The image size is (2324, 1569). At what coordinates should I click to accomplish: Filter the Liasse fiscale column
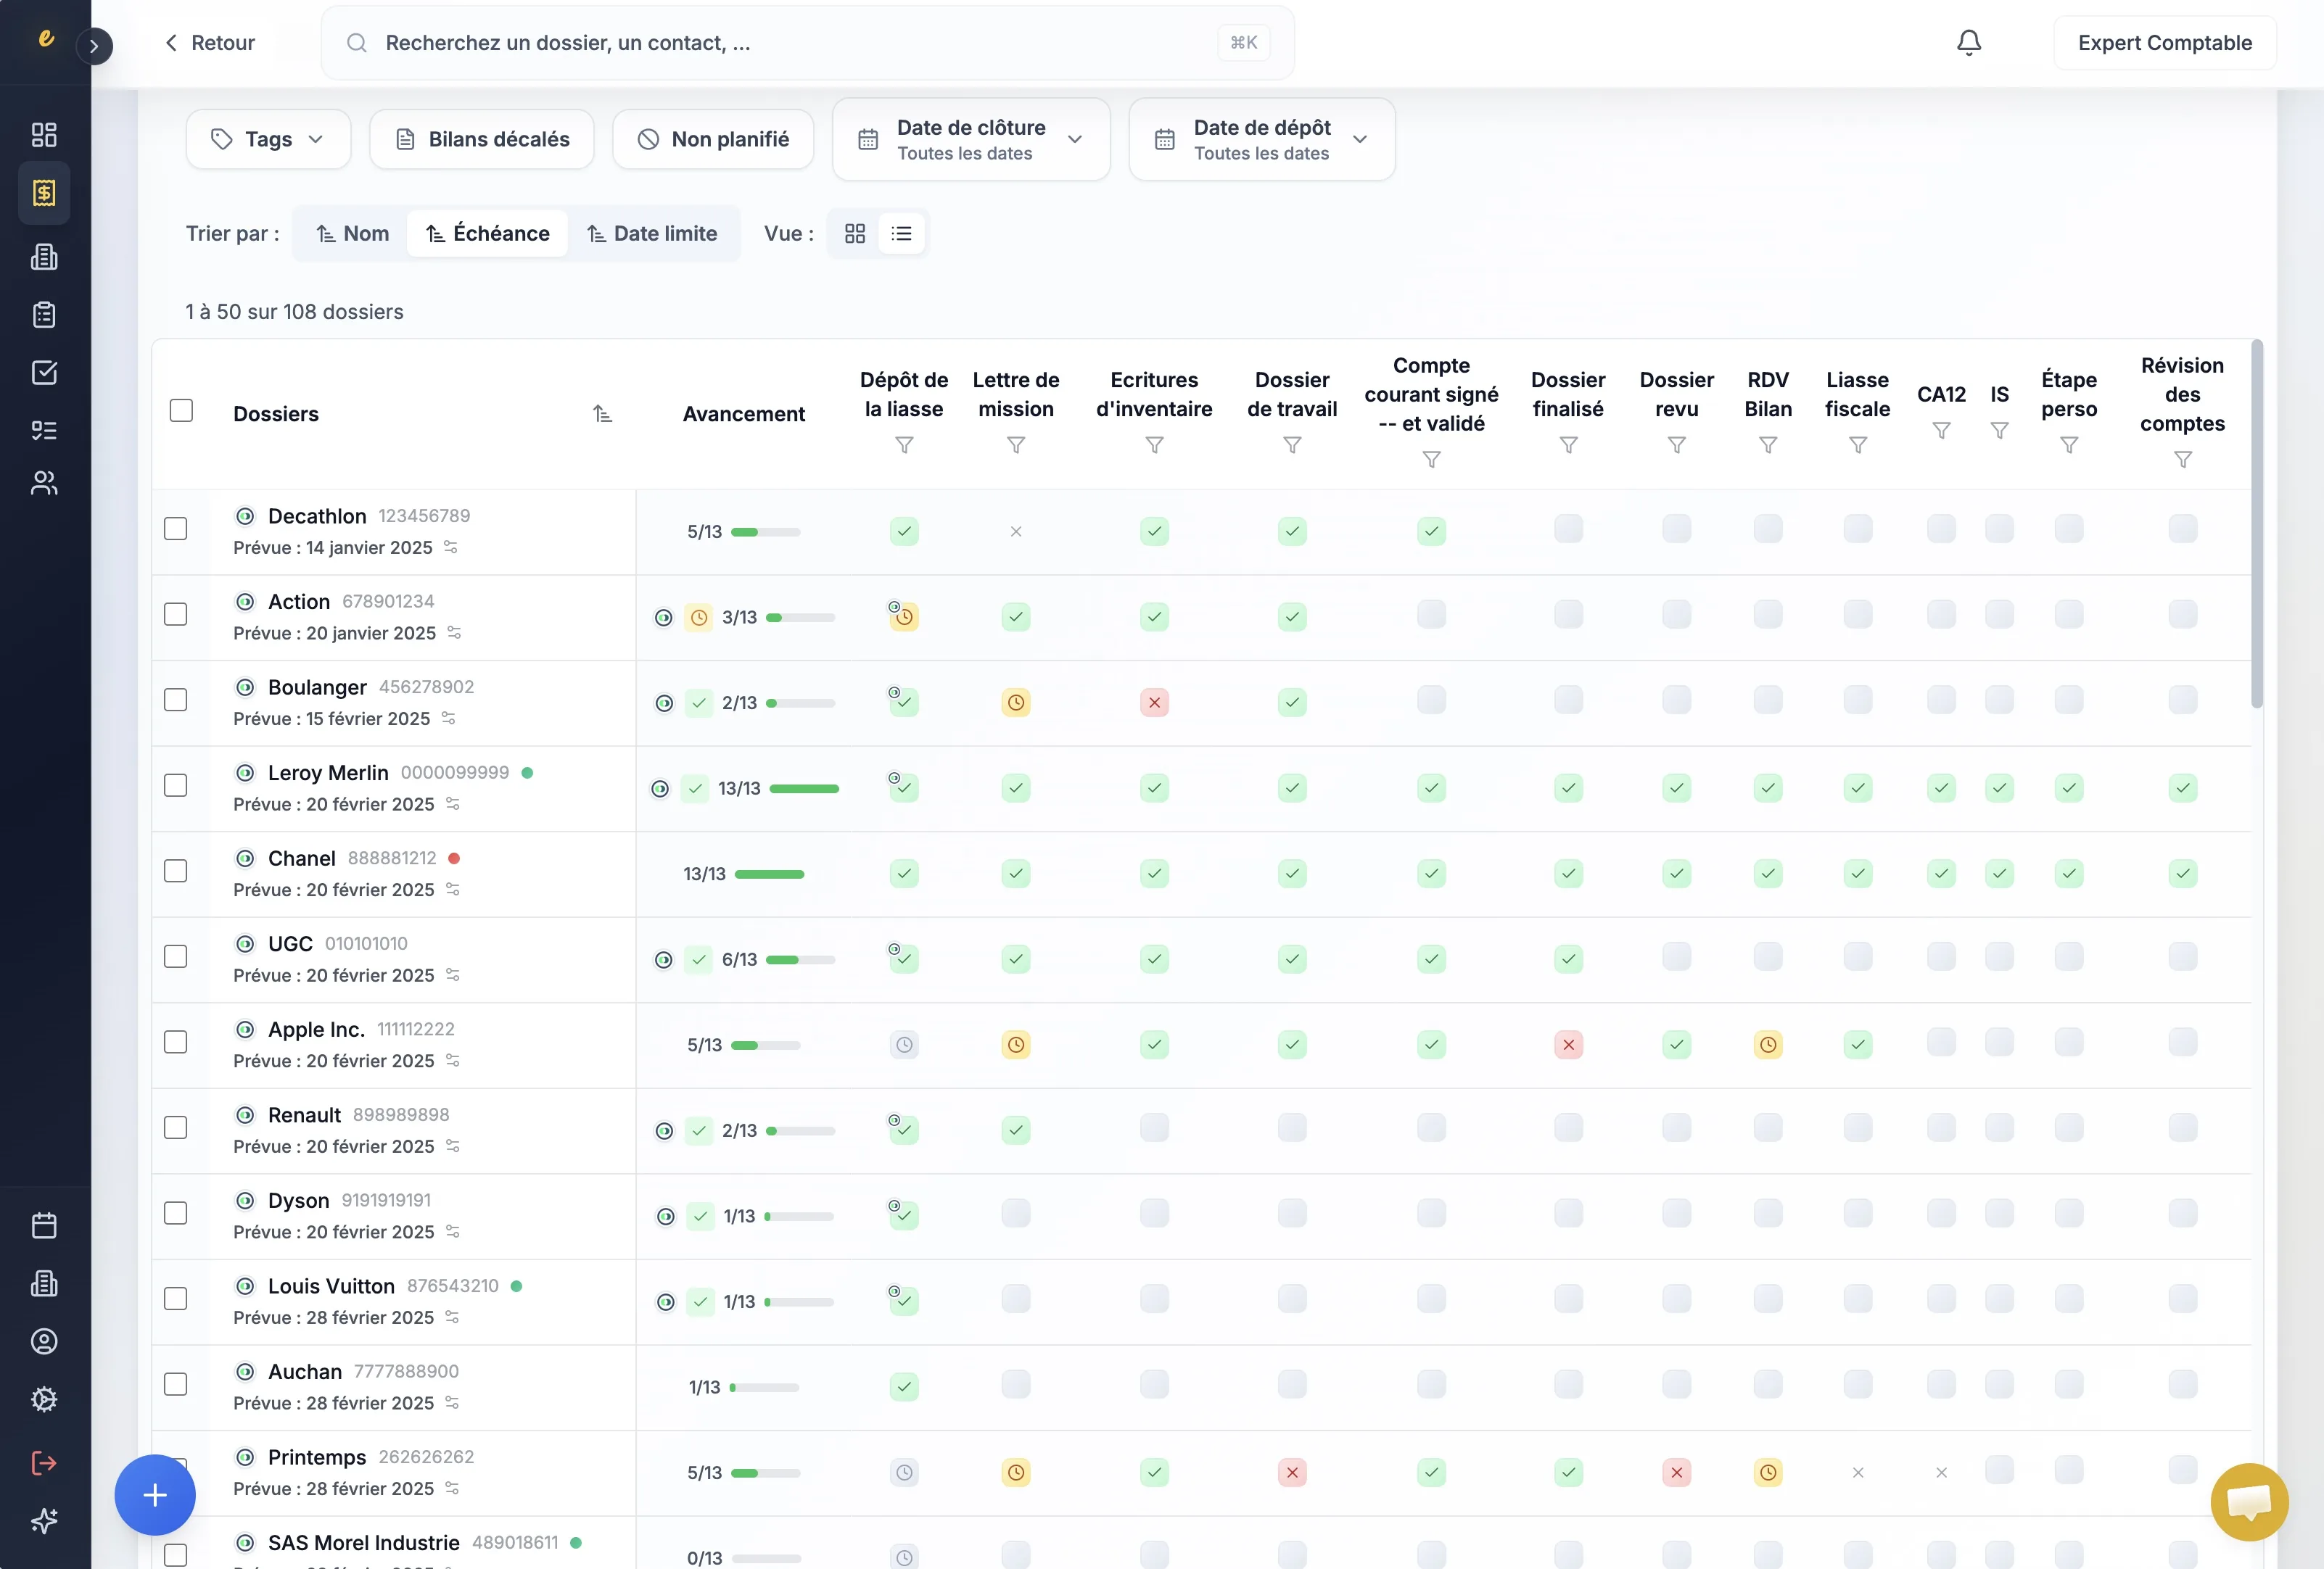pyautogui.click(x=1858, y=446)
